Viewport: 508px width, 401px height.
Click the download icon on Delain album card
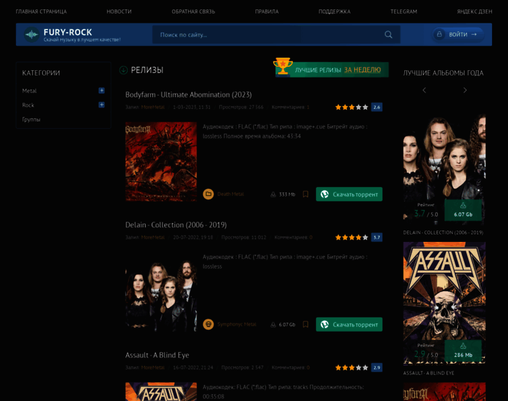point(463,205)
